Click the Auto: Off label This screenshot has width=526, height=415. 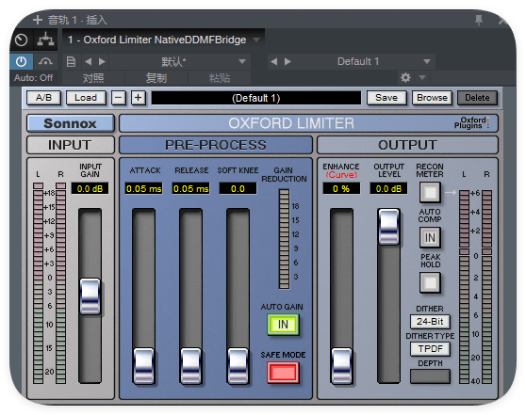click(x=33, y=78)
